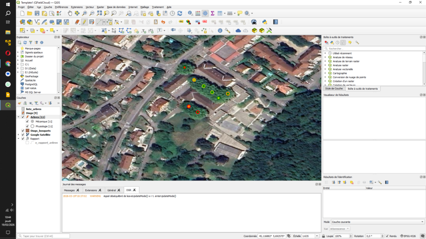Viewport: 426px width, 239px height.
Task: Open the Map Tips speech bubble icon
Action: pos(240,13)
